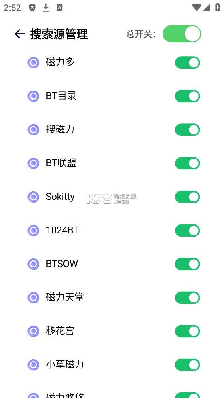Tap the 搜索源管理 page title
The image size is (224, 398).
(59, 34)
